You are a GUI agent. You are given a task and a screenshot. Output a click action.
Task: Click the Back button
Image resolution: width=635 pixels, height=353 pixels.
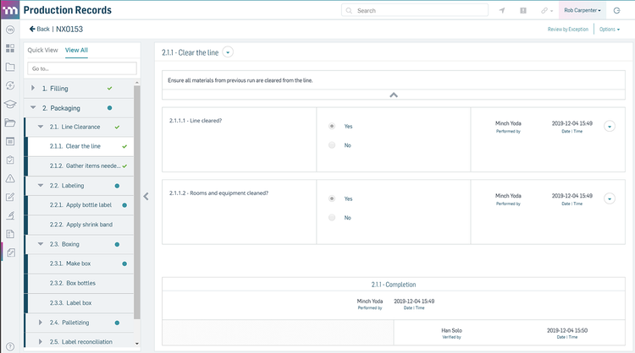[x=39, y=30]
